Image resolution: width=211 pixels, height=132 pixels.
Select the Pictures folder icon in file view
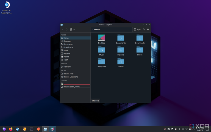(121, 50)
